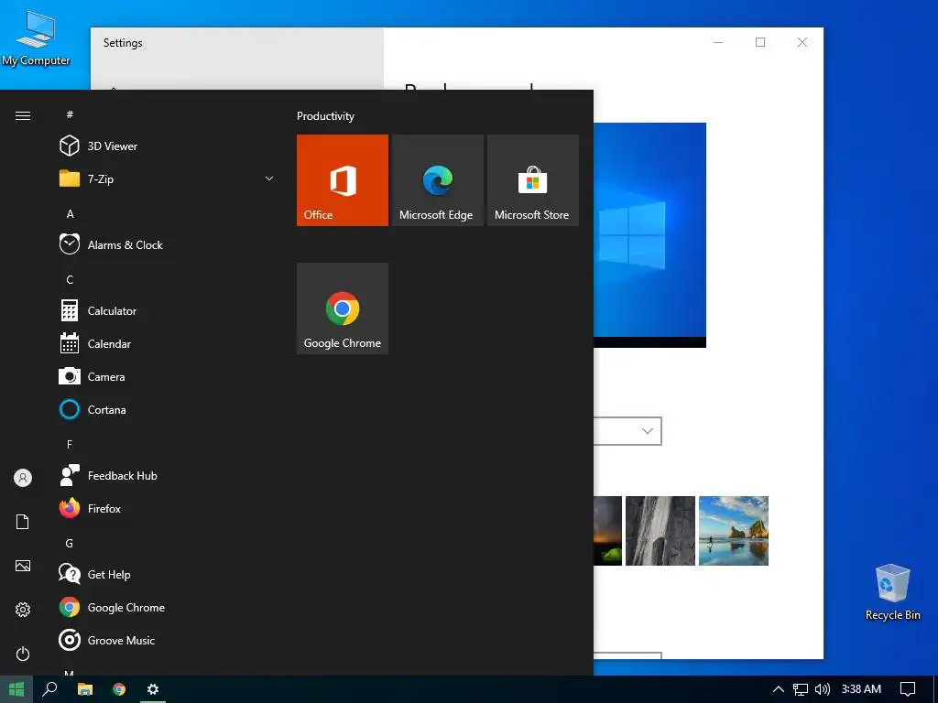The height and width of the screenshot is (703, 938).
Task: Open the Microsoft Store tile
Action: (x=533, y=180)
